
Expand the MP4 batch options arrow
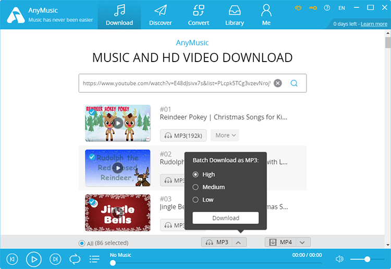click(x=302, y=242)
